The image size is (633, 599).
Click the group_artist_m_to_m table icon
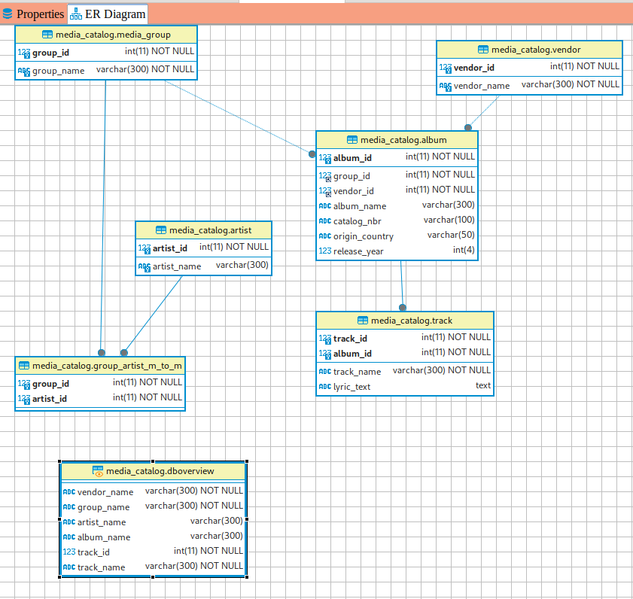coord(24,366)
